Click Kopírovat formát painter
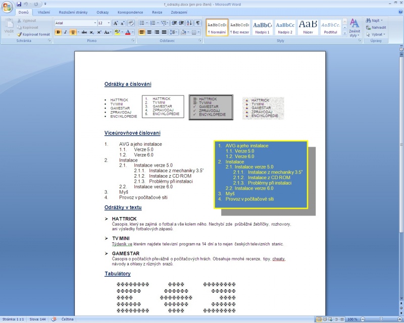 33,34
